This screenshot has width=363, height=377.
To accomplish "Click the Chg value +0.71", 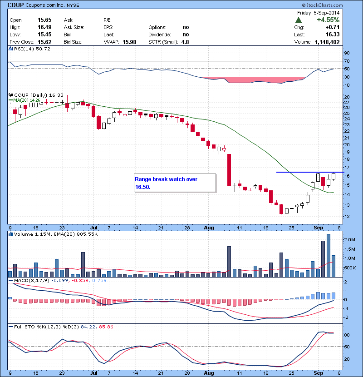I will click(333, 27).
